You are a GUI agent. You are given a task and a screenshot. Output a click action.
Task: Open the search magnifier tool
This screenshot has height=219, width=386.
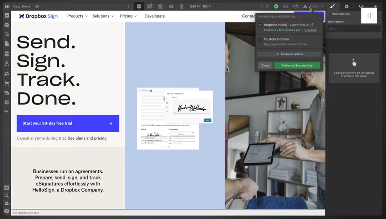pos(7,195)
